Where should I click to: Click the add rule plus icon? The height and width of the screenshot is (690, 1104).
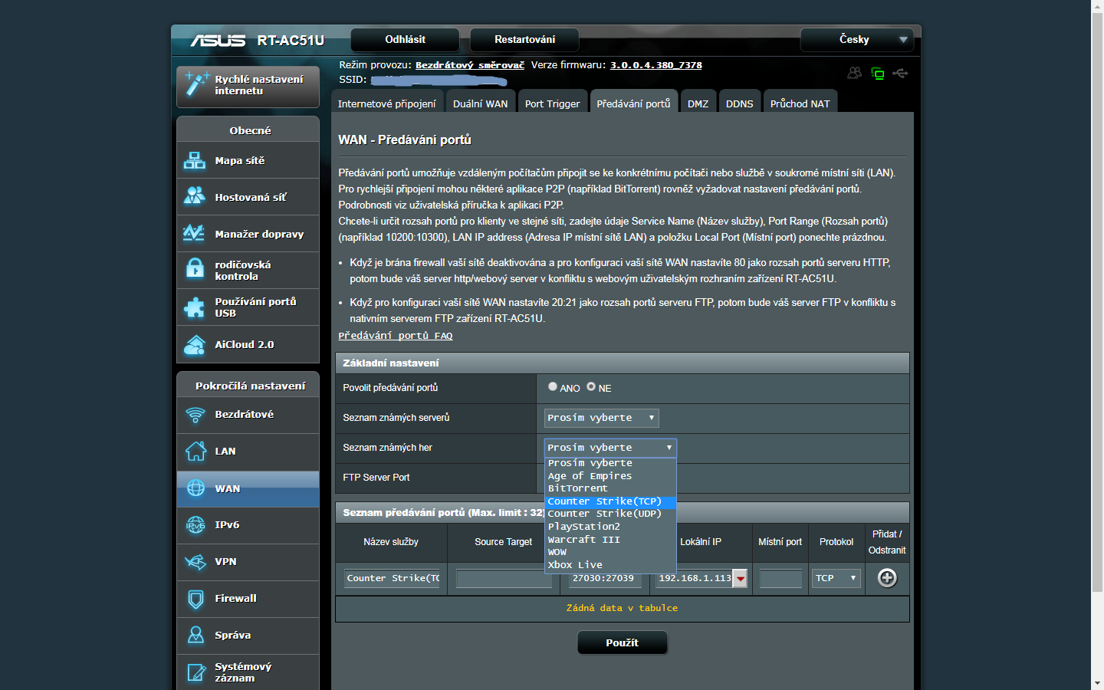[887, 578]
